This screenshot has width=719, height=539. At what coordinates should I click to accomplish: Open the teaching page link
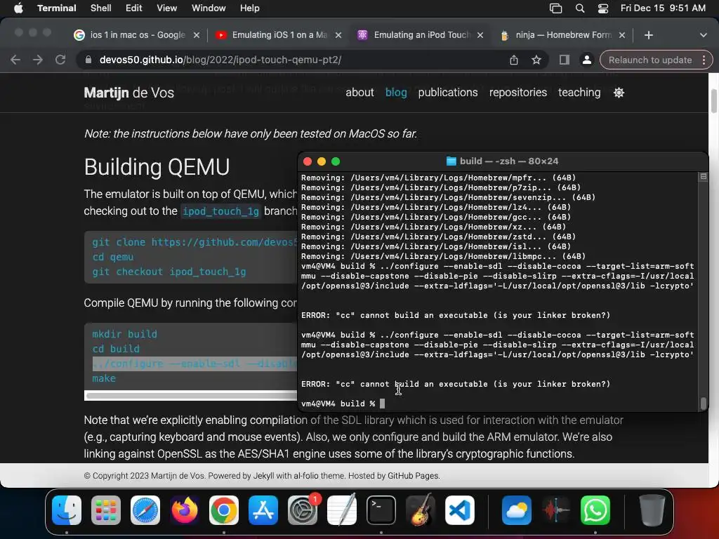[579, 93]
